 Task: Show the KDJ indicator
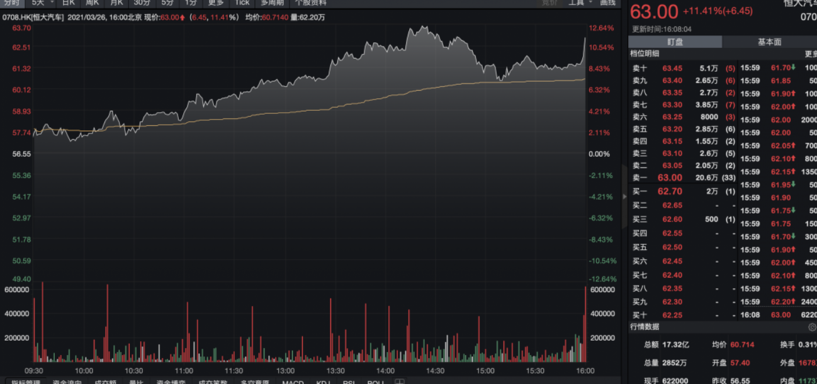click(324, 381)
